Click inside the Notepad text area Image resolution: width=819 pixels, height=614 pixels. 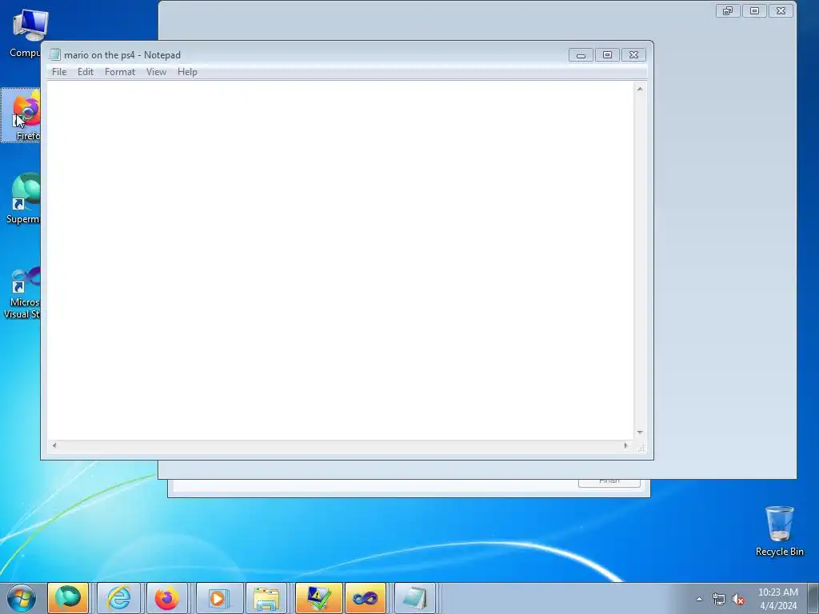(341, 260)
